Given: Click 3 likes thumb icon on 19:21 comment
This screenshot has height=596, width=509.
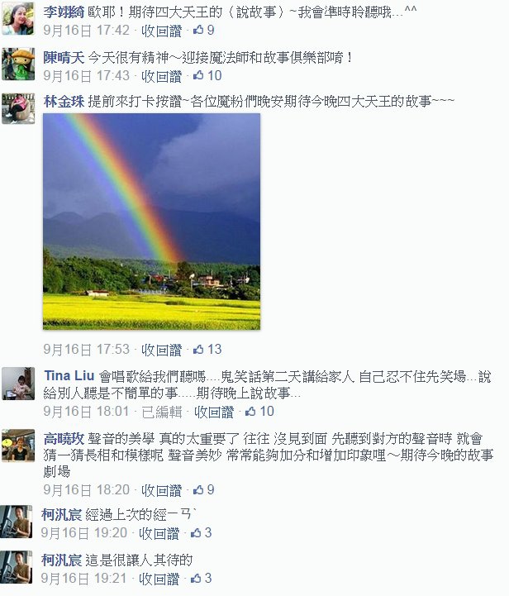Looking at the screenshot, I should (196, 579).
